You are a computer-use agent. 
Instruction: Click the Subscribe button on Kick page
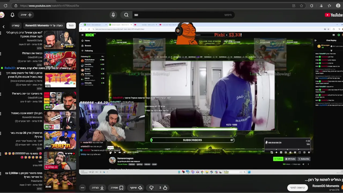[x=304, y=159]
